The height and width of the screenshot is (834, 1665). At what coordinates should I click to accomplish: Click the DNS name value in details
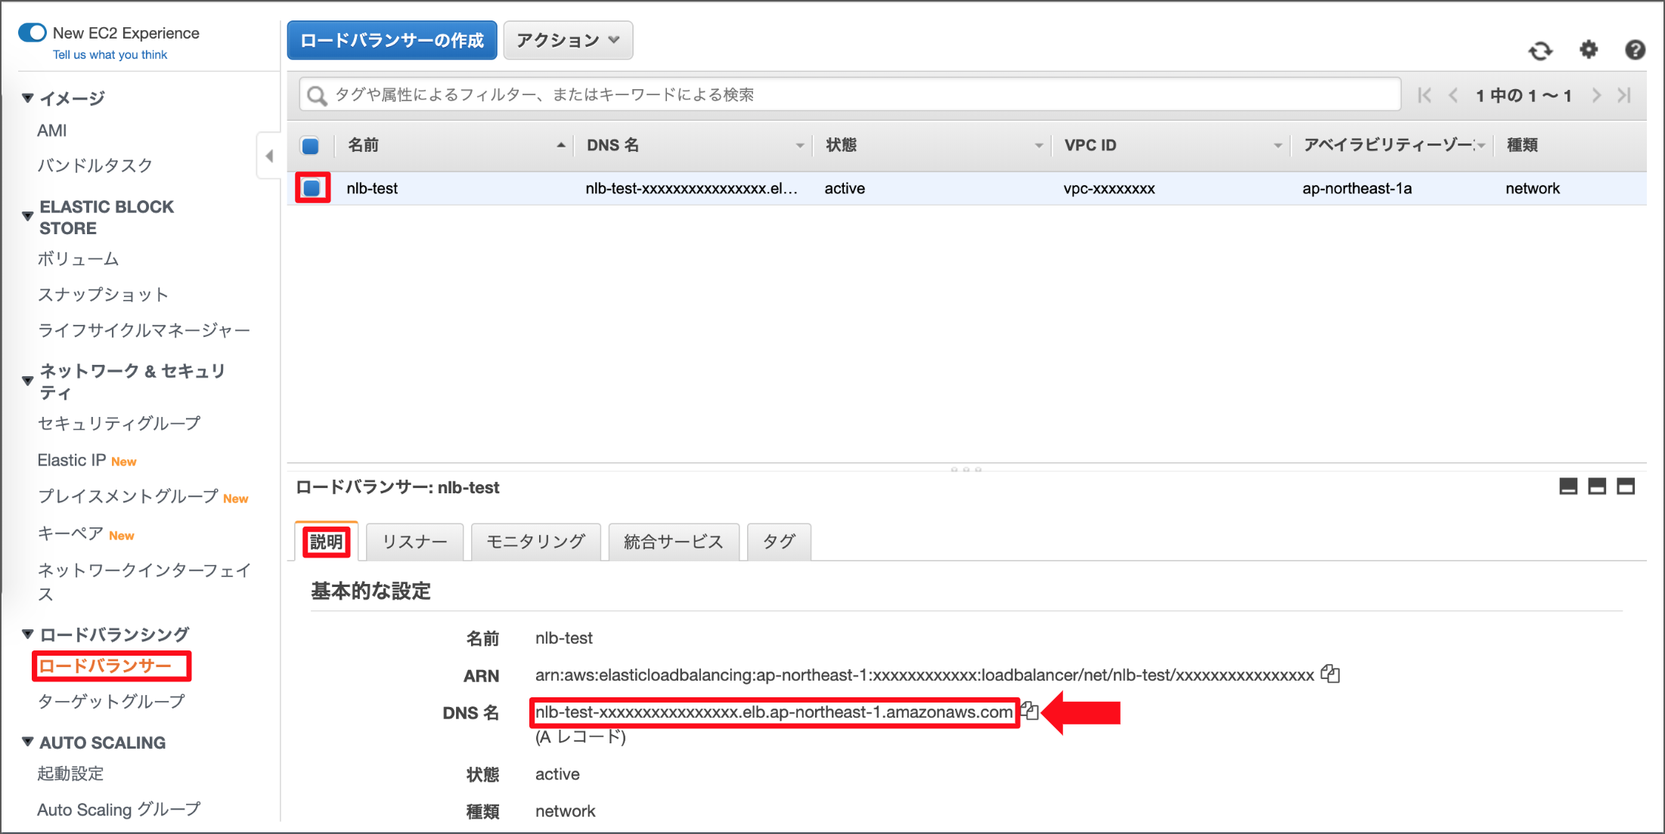(774, 712)
